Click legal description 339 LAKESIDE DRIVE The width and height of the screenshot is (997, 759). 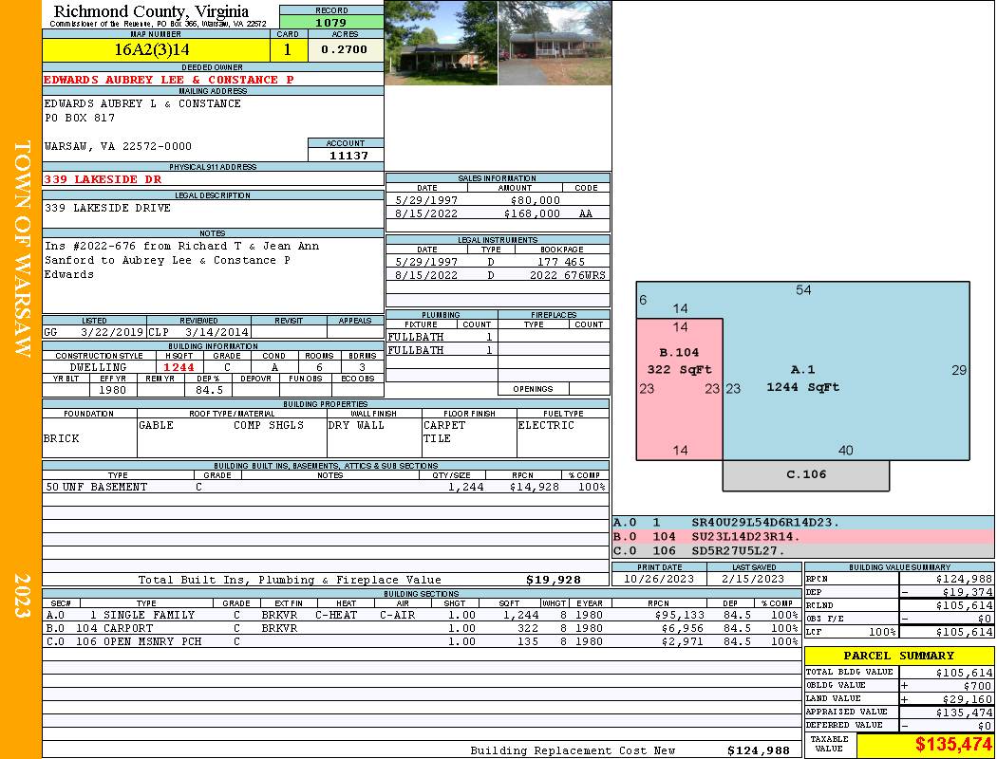coord(107,208)
